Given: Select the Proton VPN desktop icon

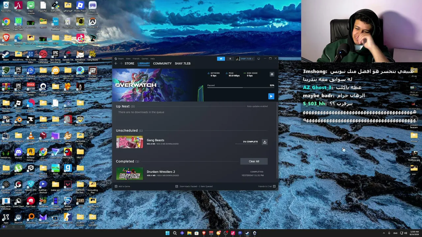Looking at the screenshot, I should (x=55, y=153).
